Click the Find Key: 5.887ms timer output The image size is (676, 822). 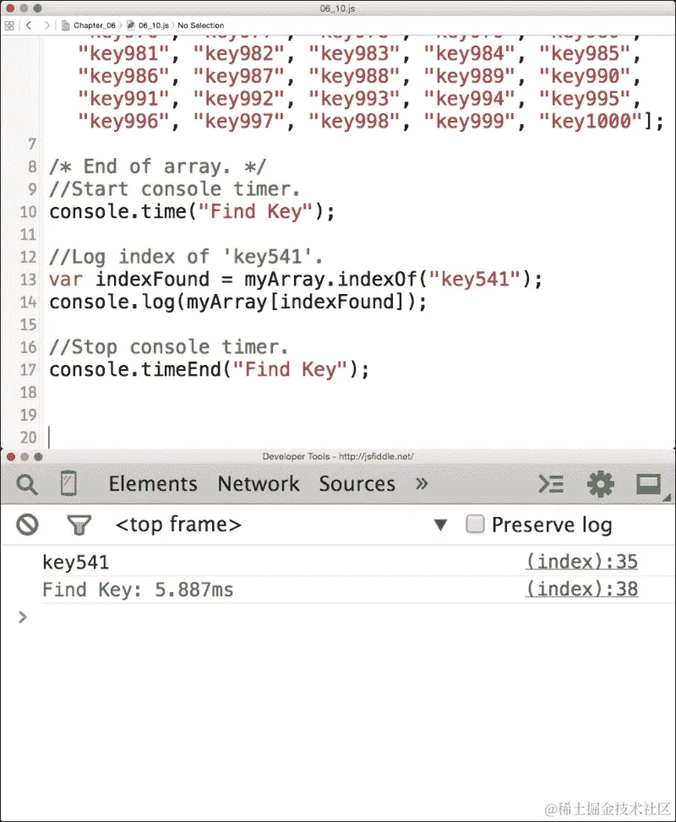pos(138,590)
